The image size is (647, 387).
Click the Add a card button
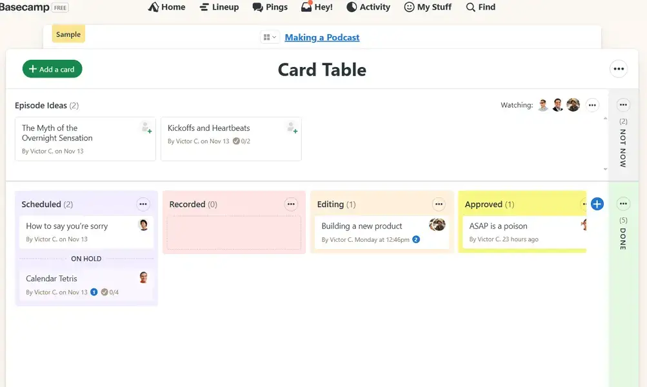pos(52,69)
